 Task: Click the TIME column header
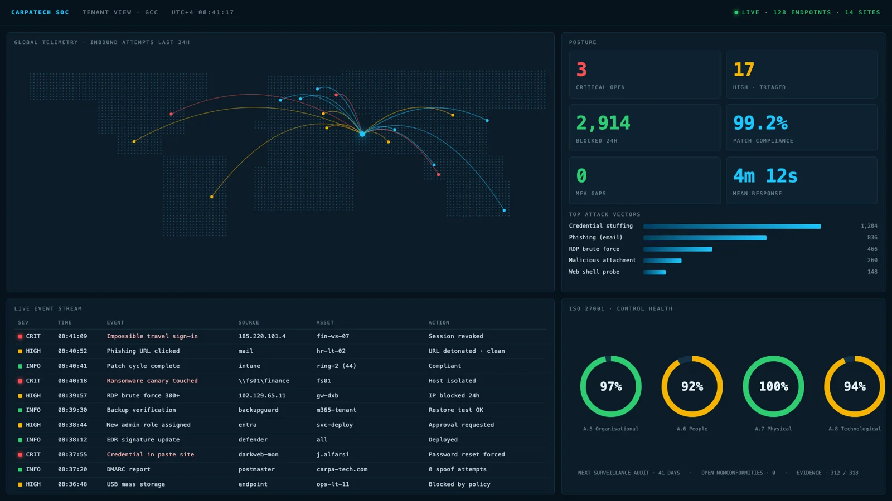click(x=65, y=323)
